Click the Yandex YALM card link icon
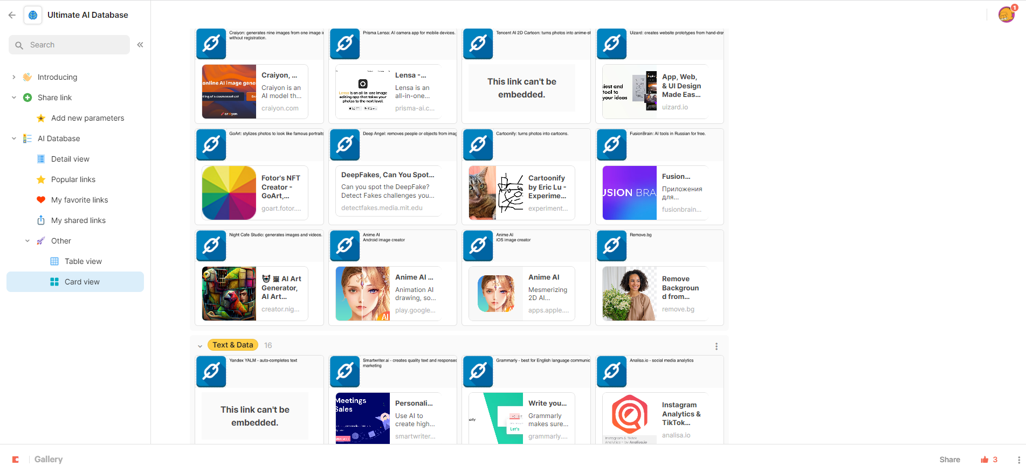1026x473 pixels. click(x=211, y=371)
